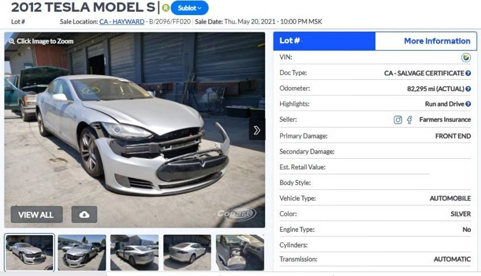The image size is (481, 276).
Task: Open the CA - HAYWARD sale location link
Action: (122, 22)
